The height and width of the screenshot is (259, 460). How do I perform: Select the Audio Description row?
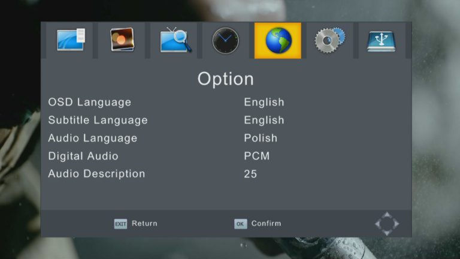(x=226, y=174)
